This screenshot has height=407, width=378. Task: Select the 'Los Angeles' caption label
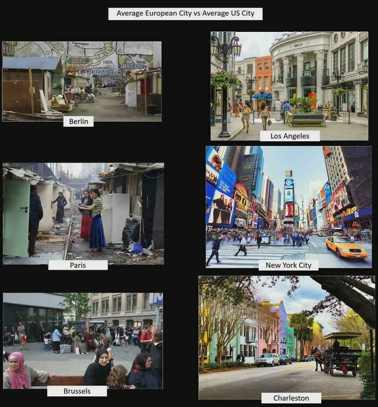point(290,136)
